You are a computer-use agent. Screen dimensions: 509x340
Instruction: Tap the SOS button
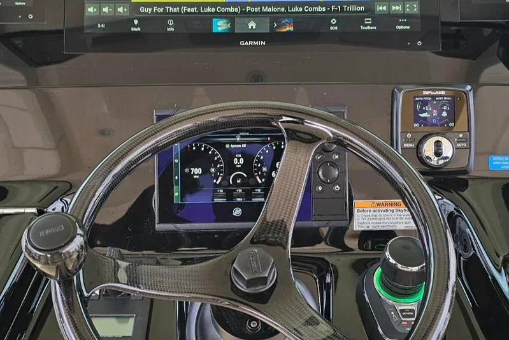point(334,24)
